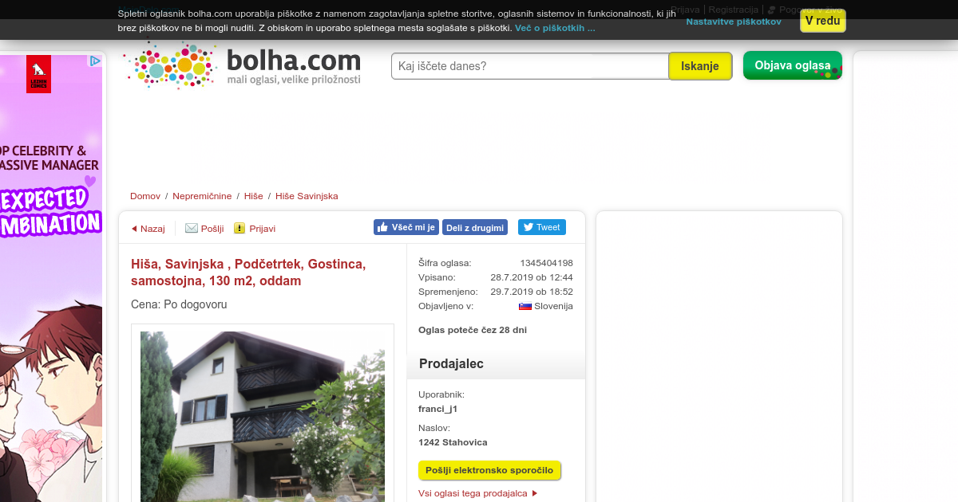Image resolution: width=958 pixels, height=502 pixels.
Task: Click the Iskanje search button
Action: 700,66
